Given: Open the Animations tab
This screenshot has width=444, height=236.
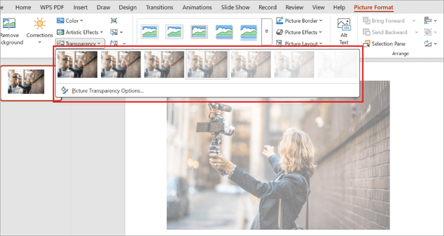Looking at the screenshot, I should (197, 8).
